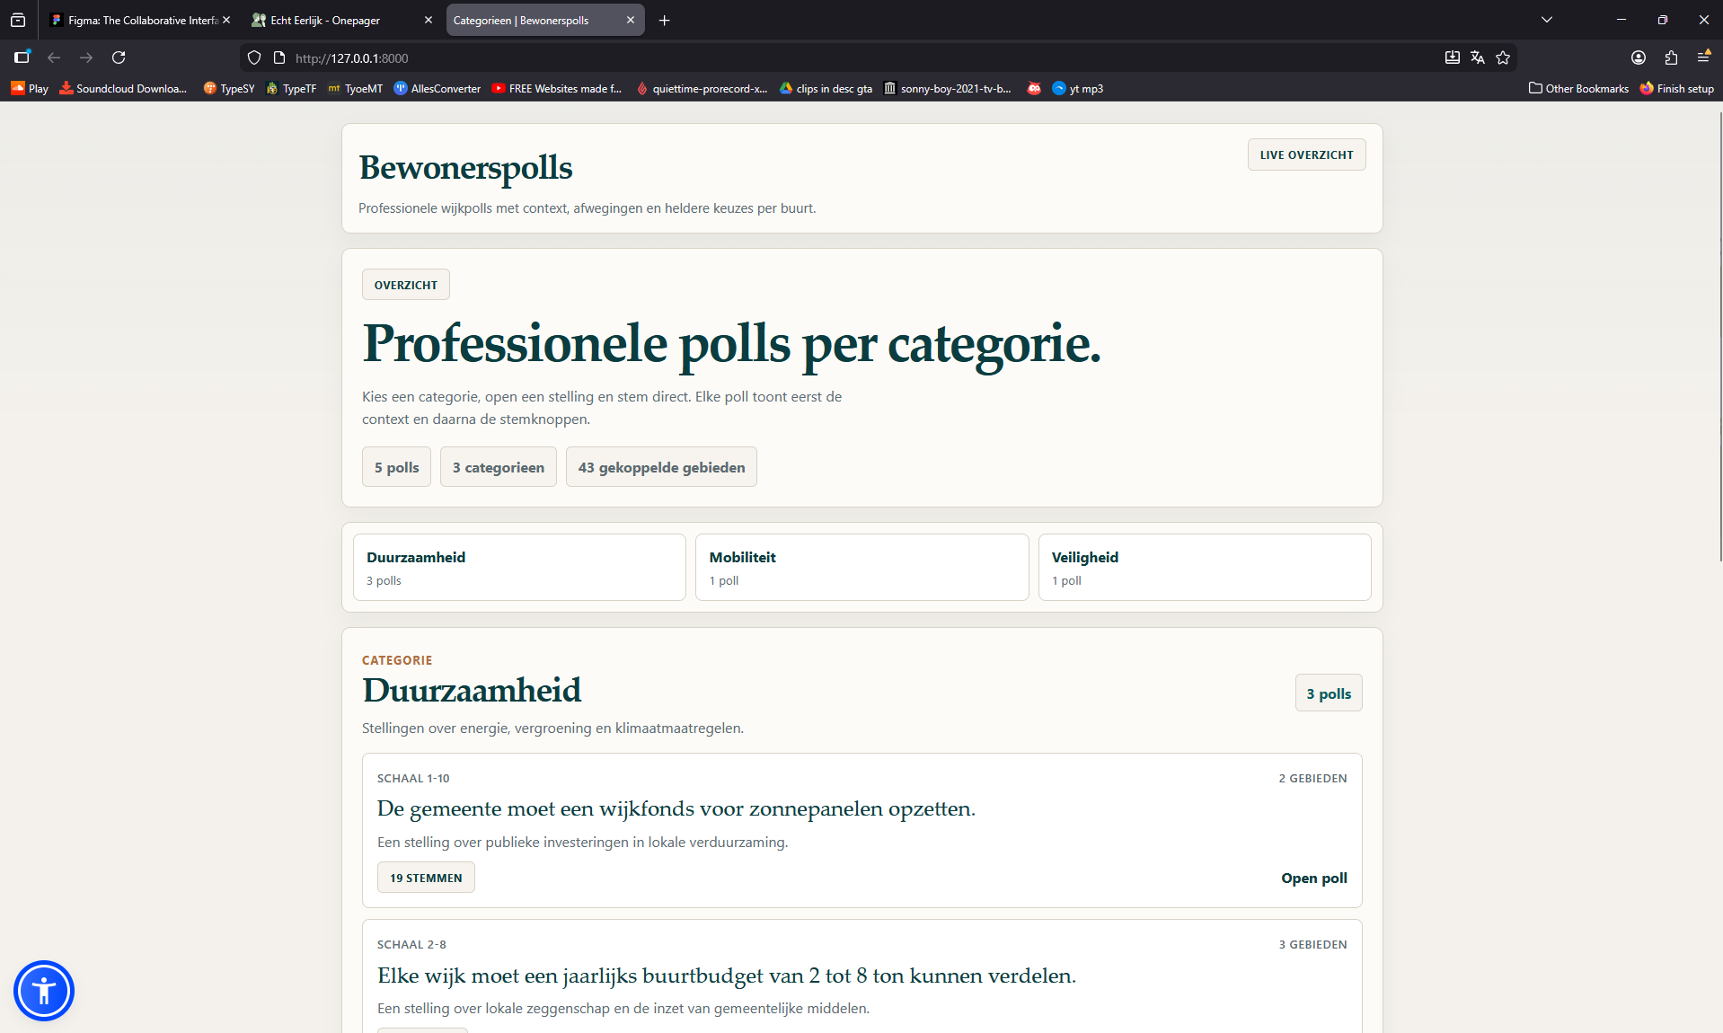Screen dimensions: 1723x1033
Task: Click the tracking protection shield icon
Action: point(254,57)
